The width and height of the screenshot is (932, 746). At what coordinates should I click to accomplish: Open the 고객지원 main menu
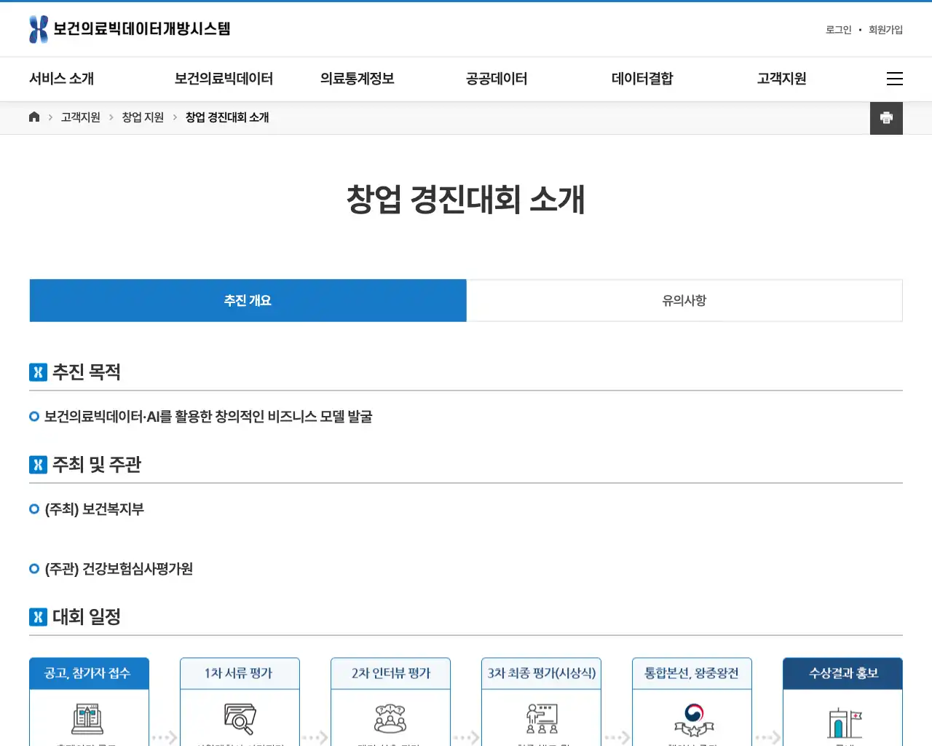(781, 79)
